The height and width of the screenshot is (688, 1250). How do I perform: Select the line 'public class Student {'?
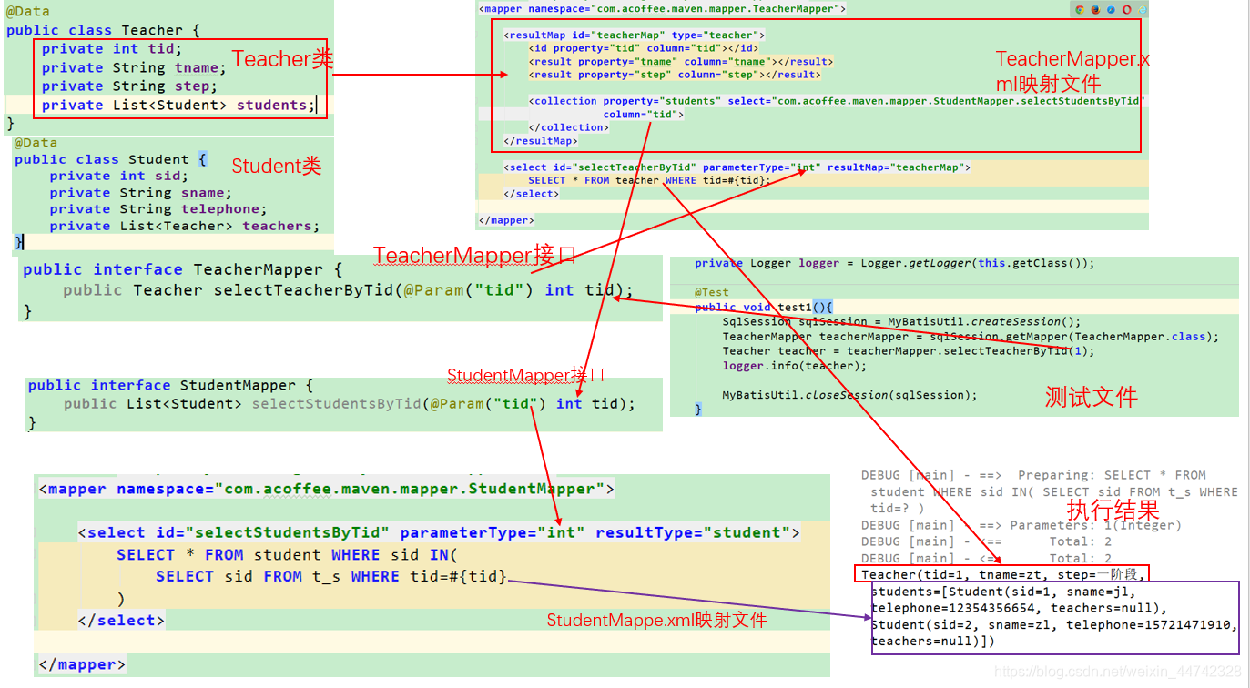coord(111,159)
